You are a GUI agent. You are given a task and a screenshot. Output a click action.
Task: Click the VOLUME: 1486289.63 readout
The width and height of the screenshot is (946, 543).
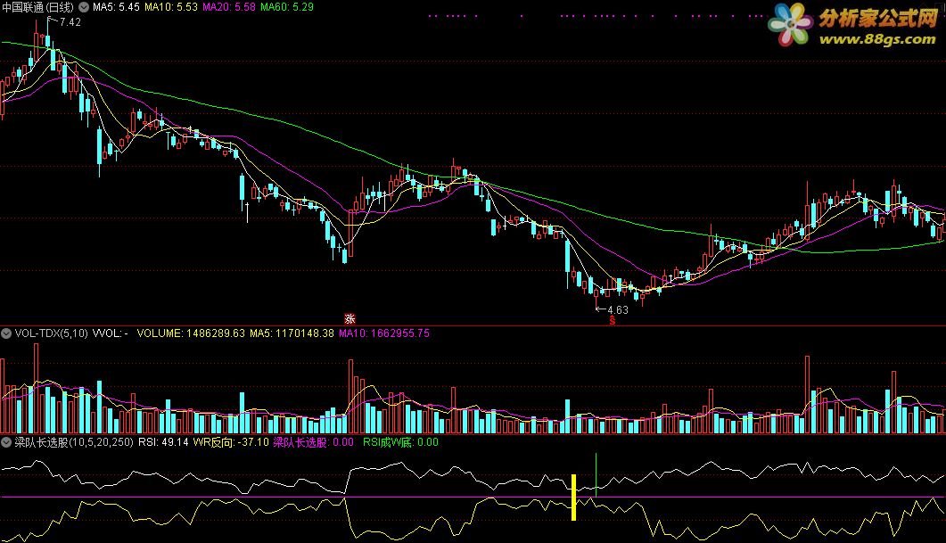pos(192,333)
